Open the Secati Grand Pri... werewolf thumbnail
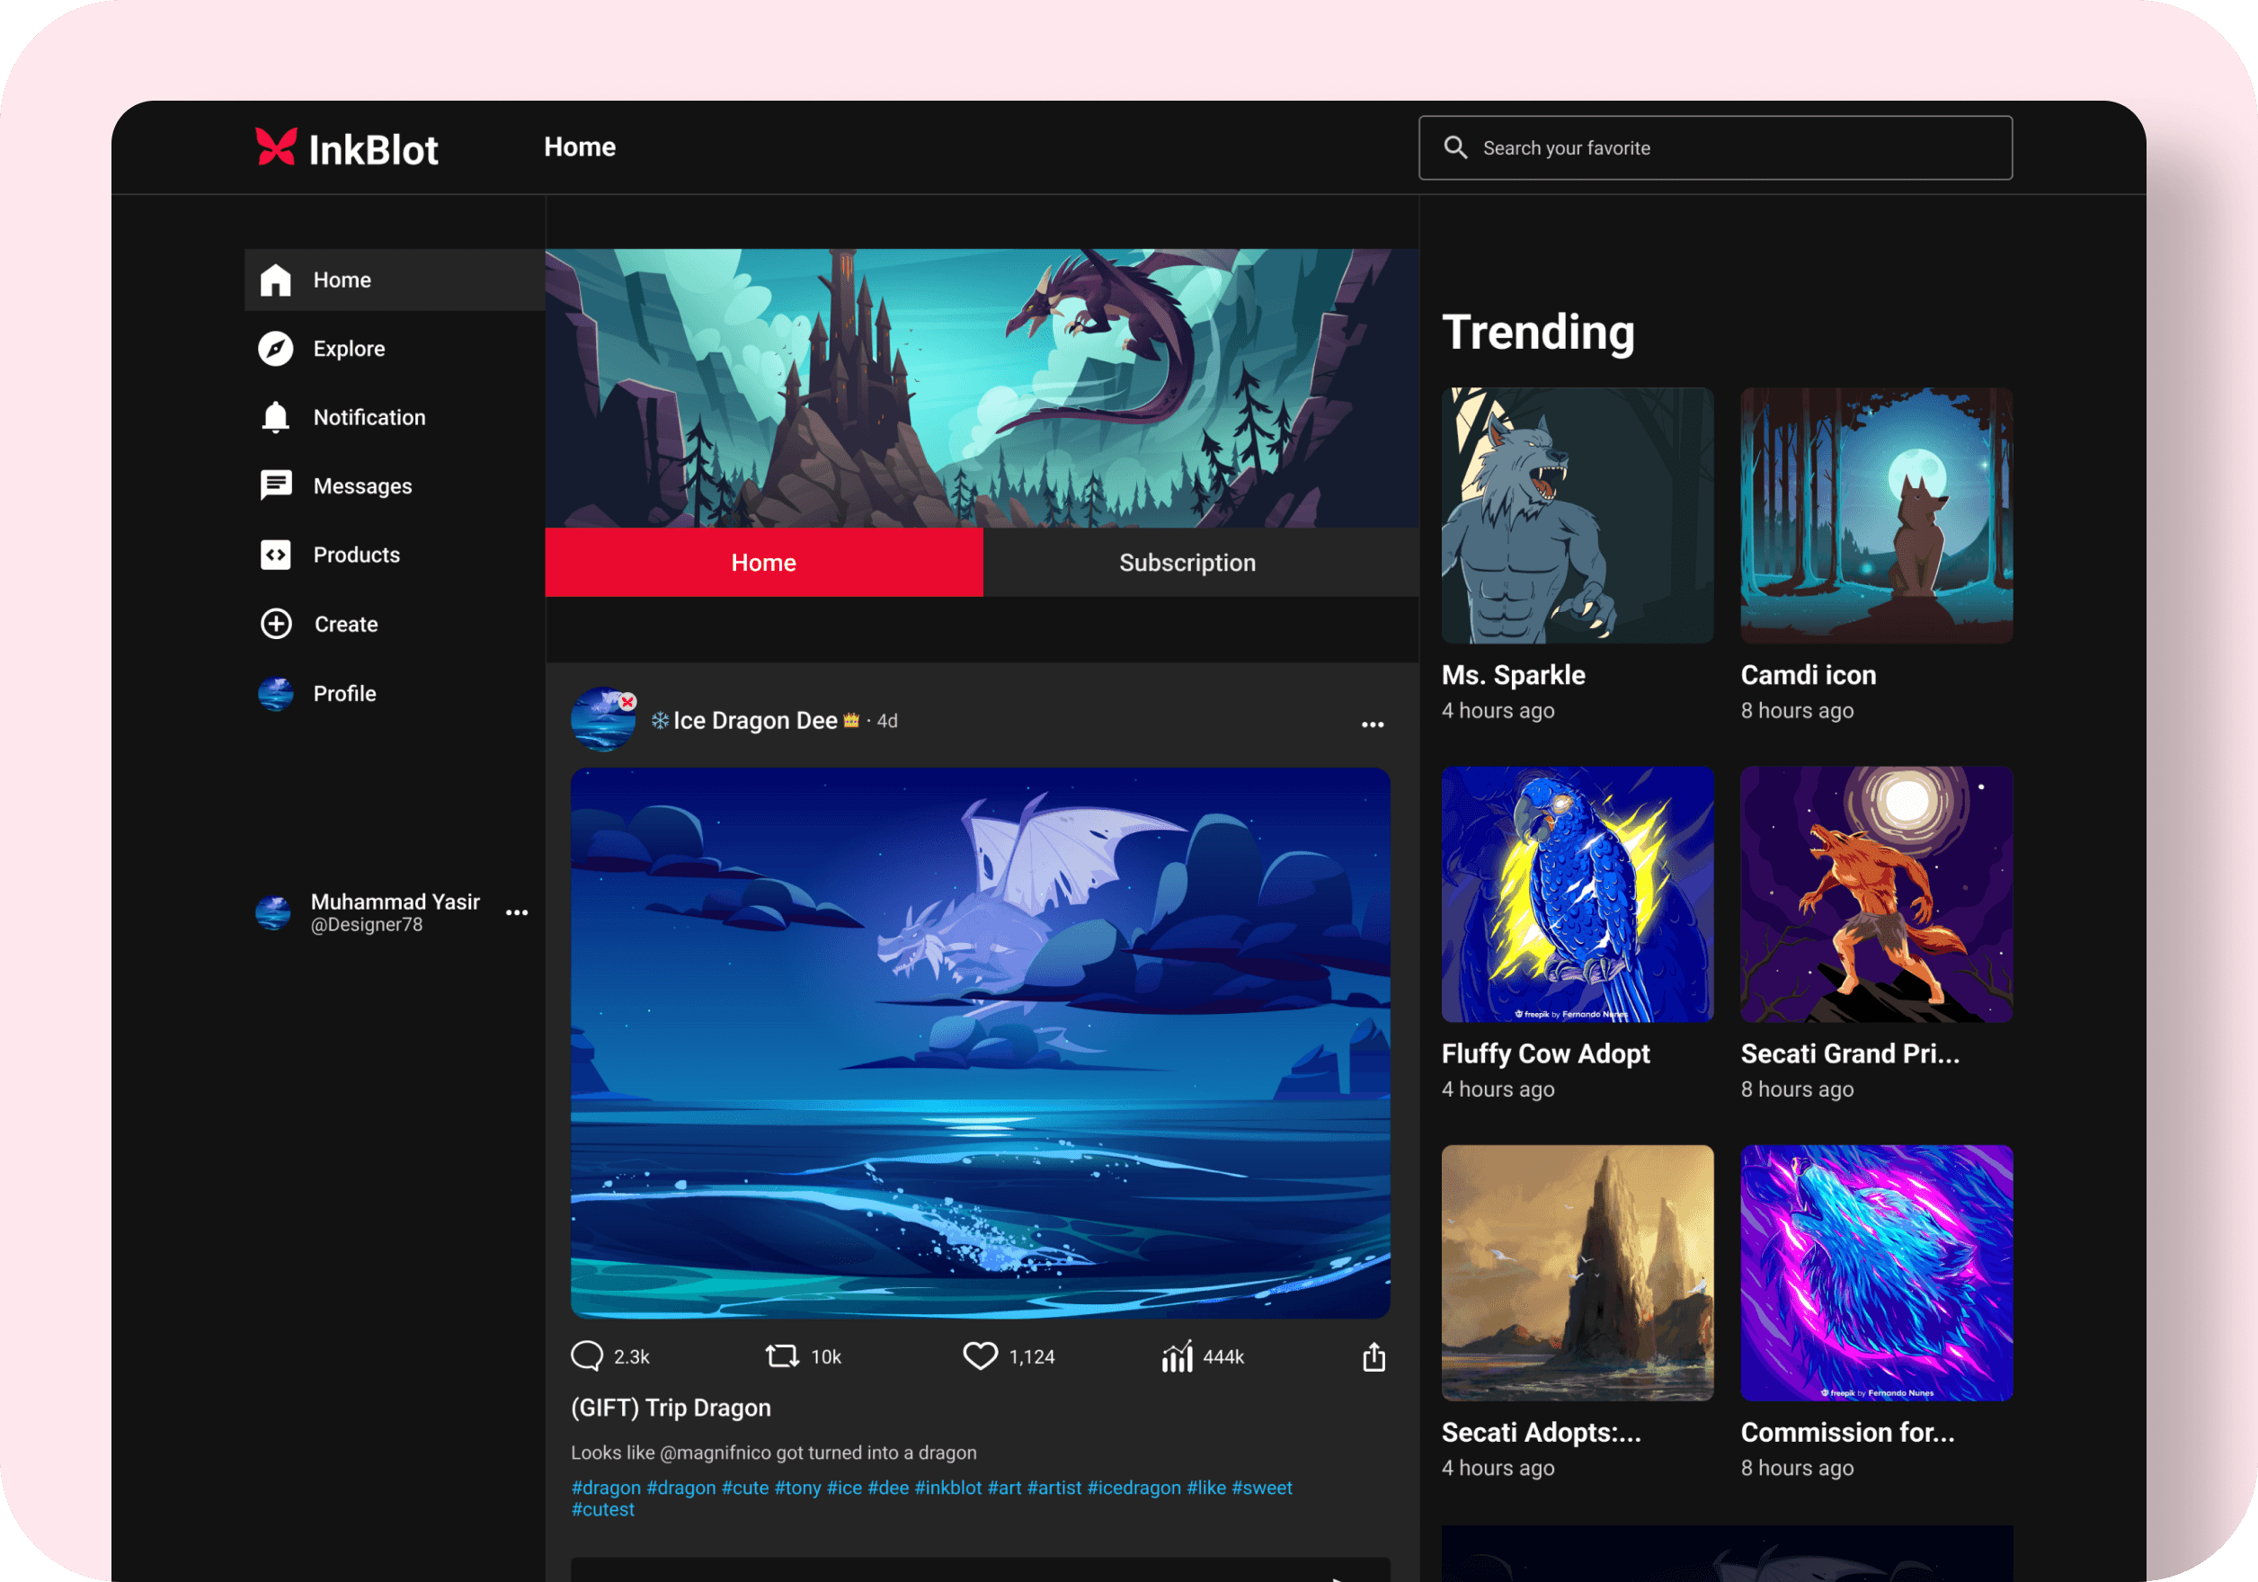The height and width of the screenshot is (1582, 2258). click(x=1876, y=894)
